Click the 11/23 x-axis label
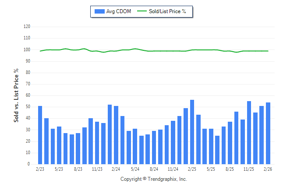 (x=97, y=169)
